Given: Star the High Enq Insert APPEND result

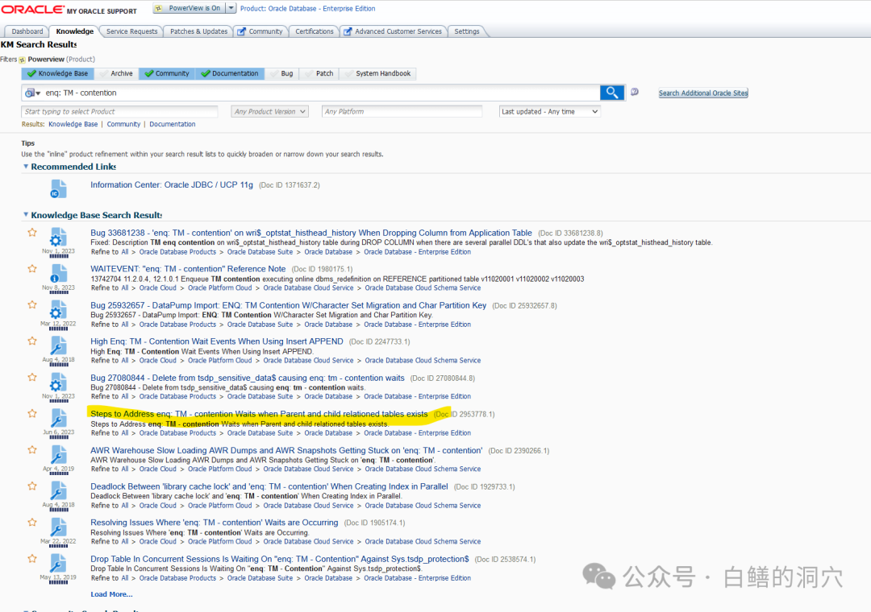Looking at the screenshot, I should pos(32,341).
